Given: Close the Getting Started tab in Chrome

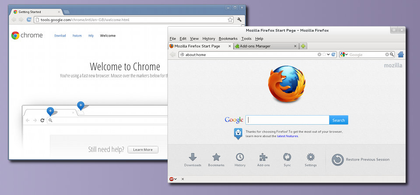Looking at the screenshot, I should click(x=59, y=12).
